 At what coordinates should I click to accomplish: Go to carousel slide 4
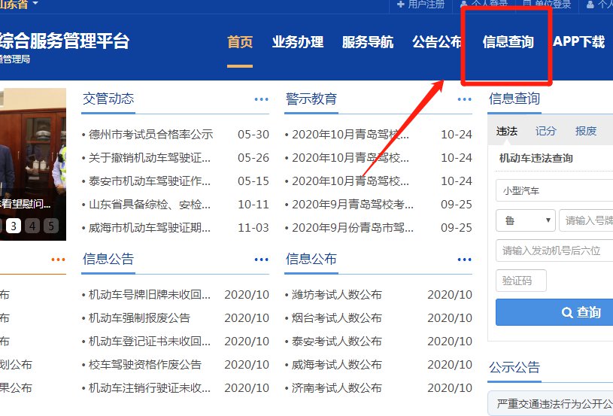(x=32, y=226)
